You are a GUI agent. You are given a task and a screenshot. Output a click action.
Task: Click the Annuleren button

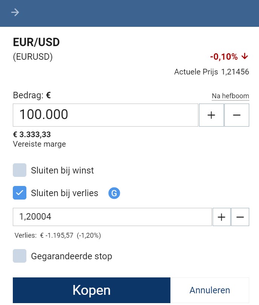[x=210, y=290]
